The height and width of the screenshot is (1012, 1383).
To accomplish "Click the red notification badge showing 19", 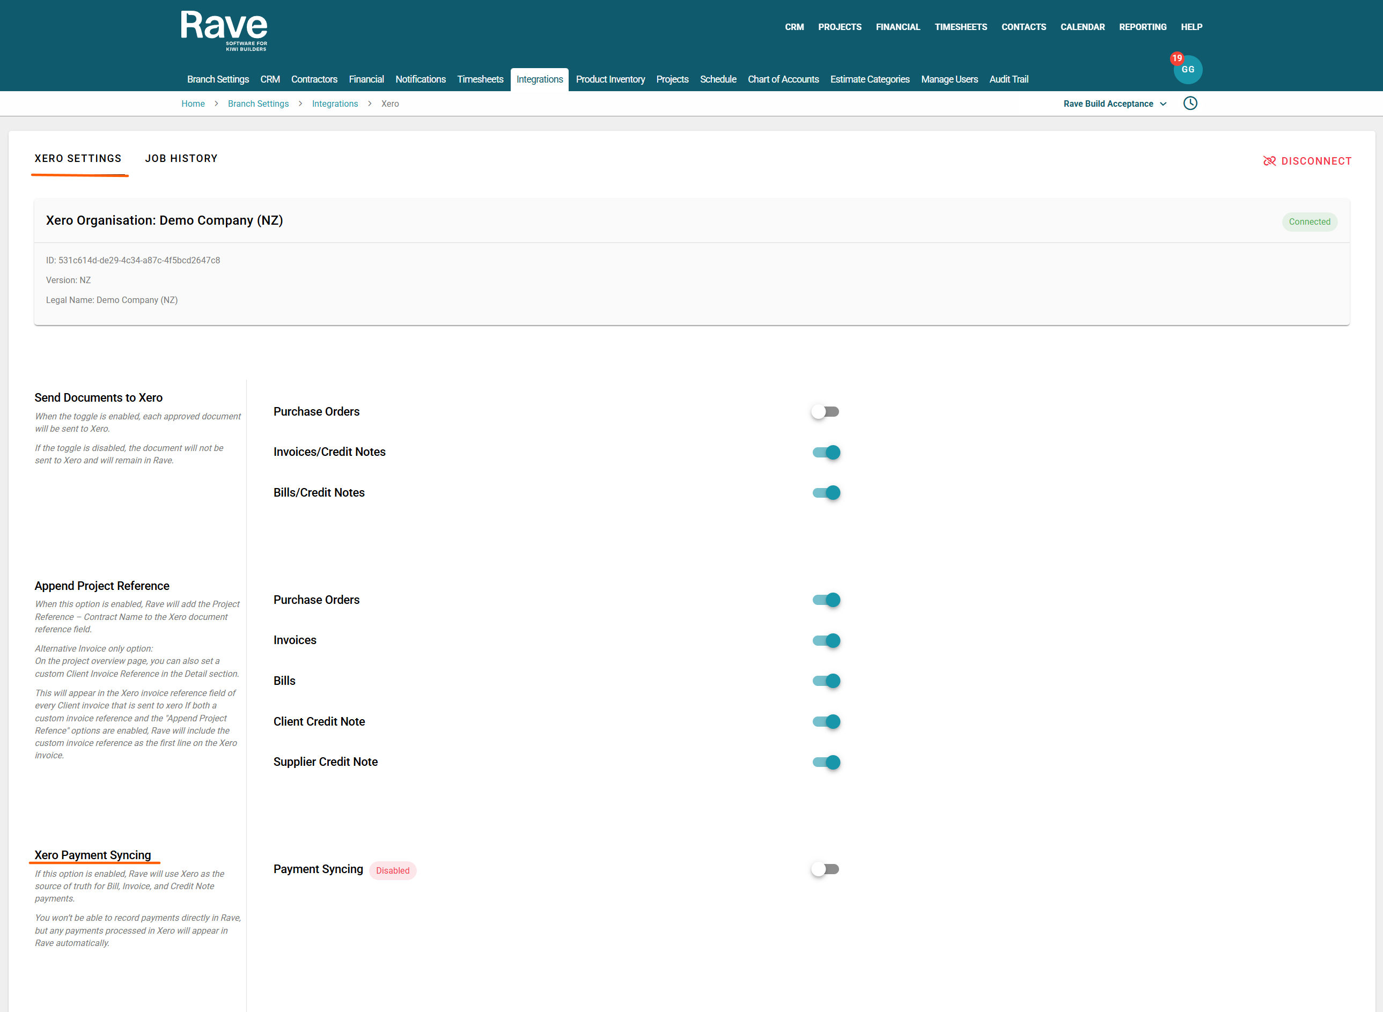I will [x=1176, y=58].
